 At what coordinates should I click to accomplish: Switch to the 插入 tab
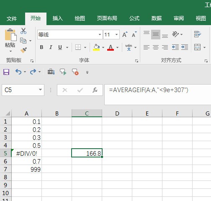[x=58, y=18]
